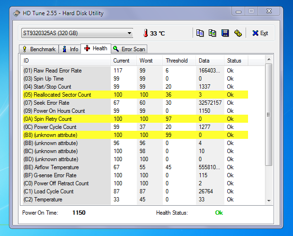Image resolution: width=293 pixels, height=236 pixels.
Task: Click the scrollbar down arrow
Action: (269, 200)
